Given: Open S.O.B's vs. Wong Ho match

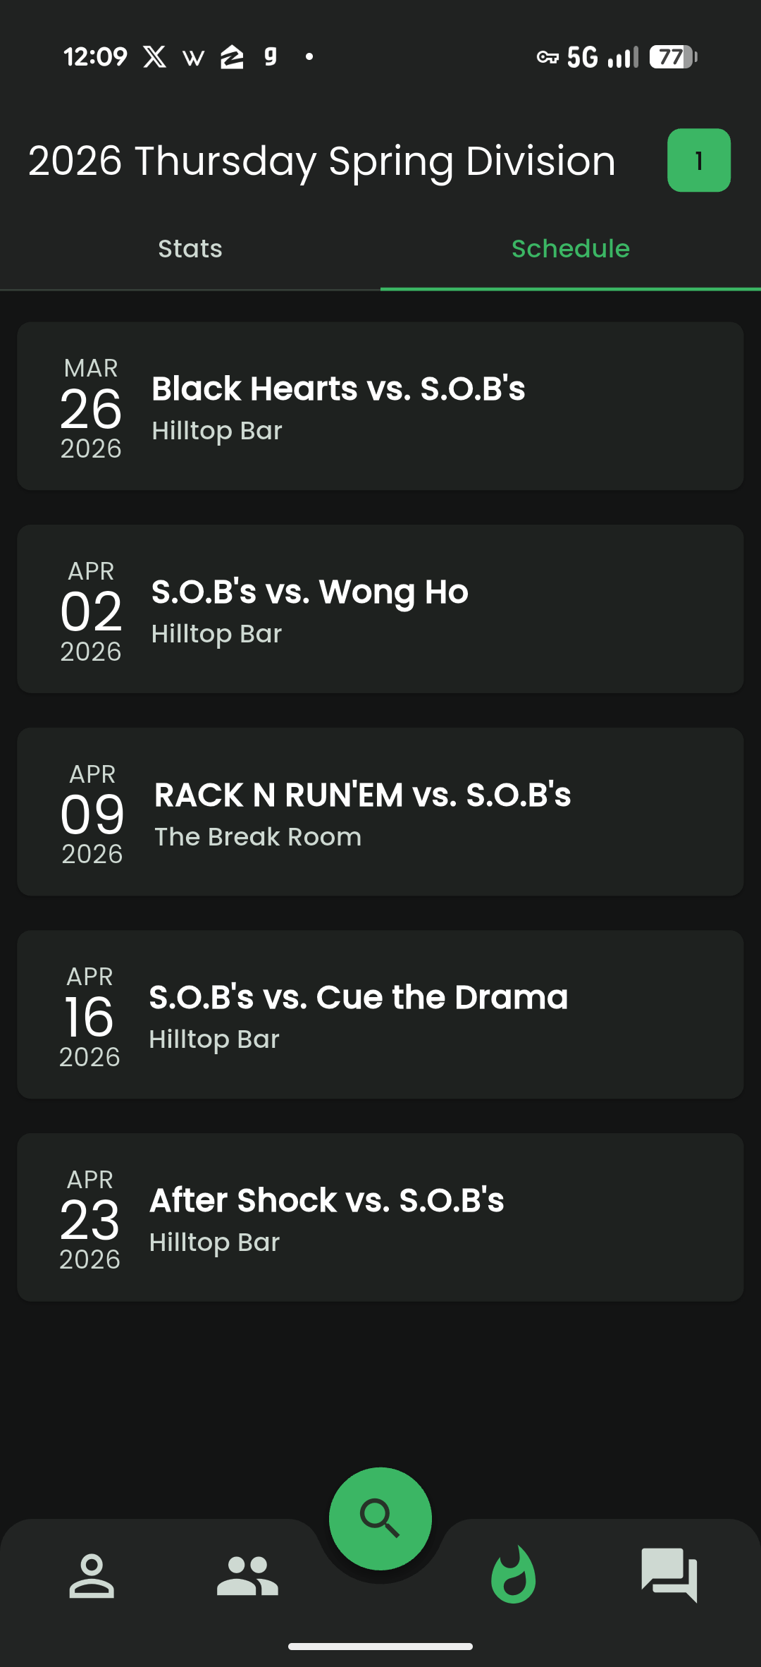Looking at the screenshot, I should (380, 609).
